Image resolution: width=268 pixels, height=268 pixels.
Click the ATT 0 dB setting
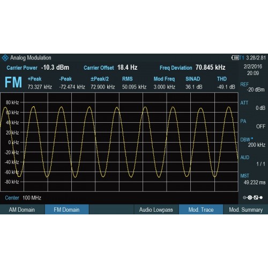pos(252,106)
